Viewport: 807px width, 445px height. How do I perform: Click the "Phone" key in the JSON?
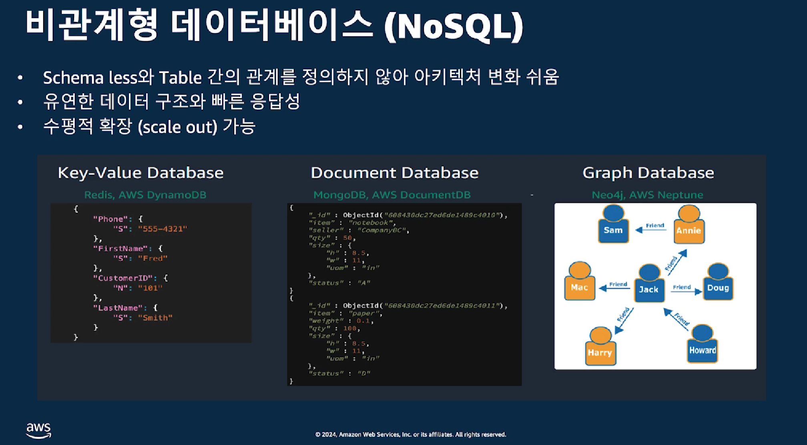[110, 219]
